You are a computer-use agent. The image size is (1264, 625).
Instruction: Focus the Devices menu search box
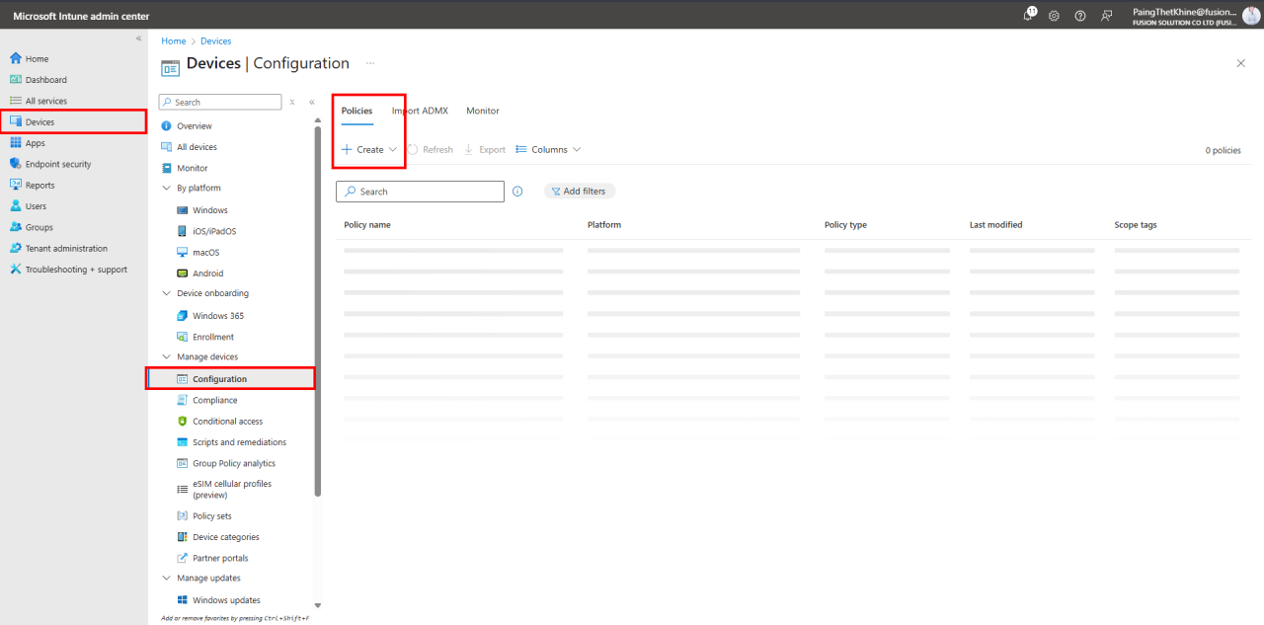click(x=220, y=102)
